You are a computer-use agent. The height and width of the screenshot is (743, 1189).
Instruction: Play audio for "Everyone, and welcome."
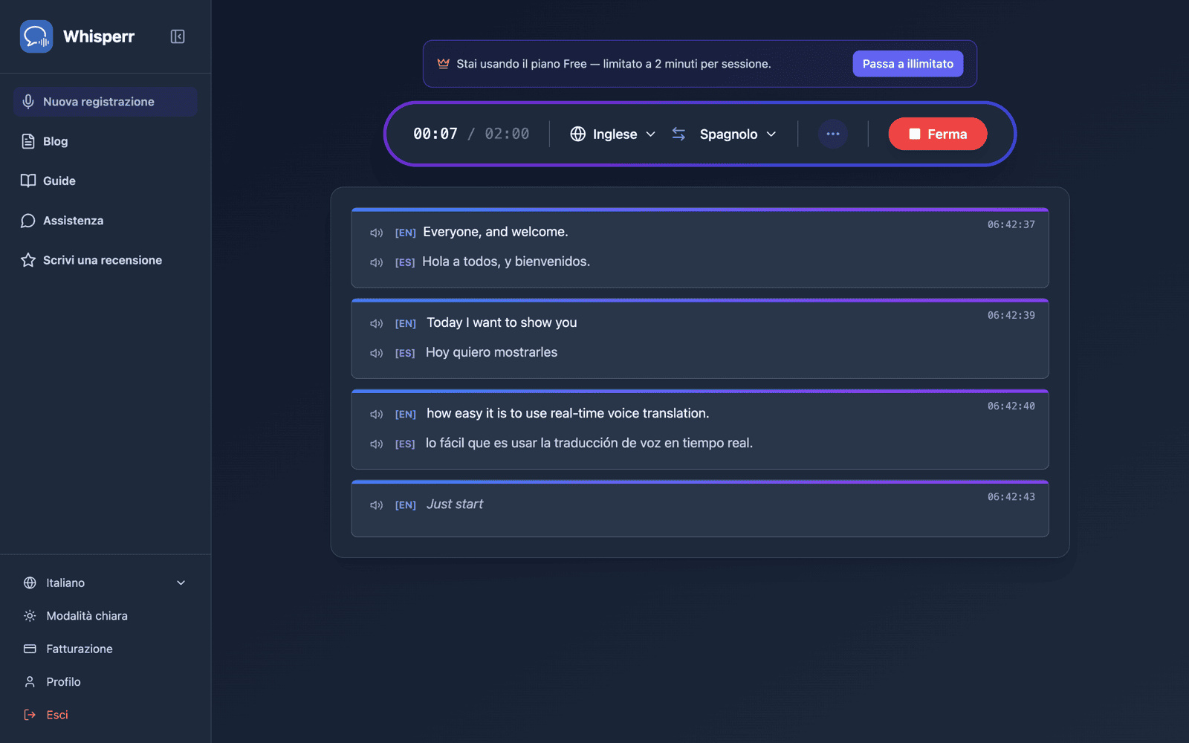point(377,233)
